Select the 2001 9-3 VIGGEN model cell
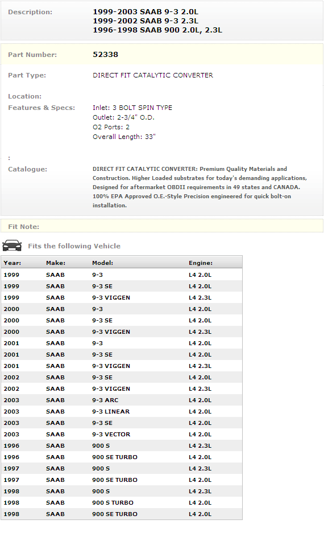This screenshot has height=536, width=324. click(x=111, y=366)
